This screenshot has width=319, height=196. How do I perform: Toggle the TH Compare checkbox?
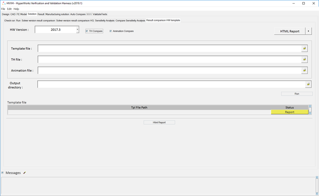[87, 31]
